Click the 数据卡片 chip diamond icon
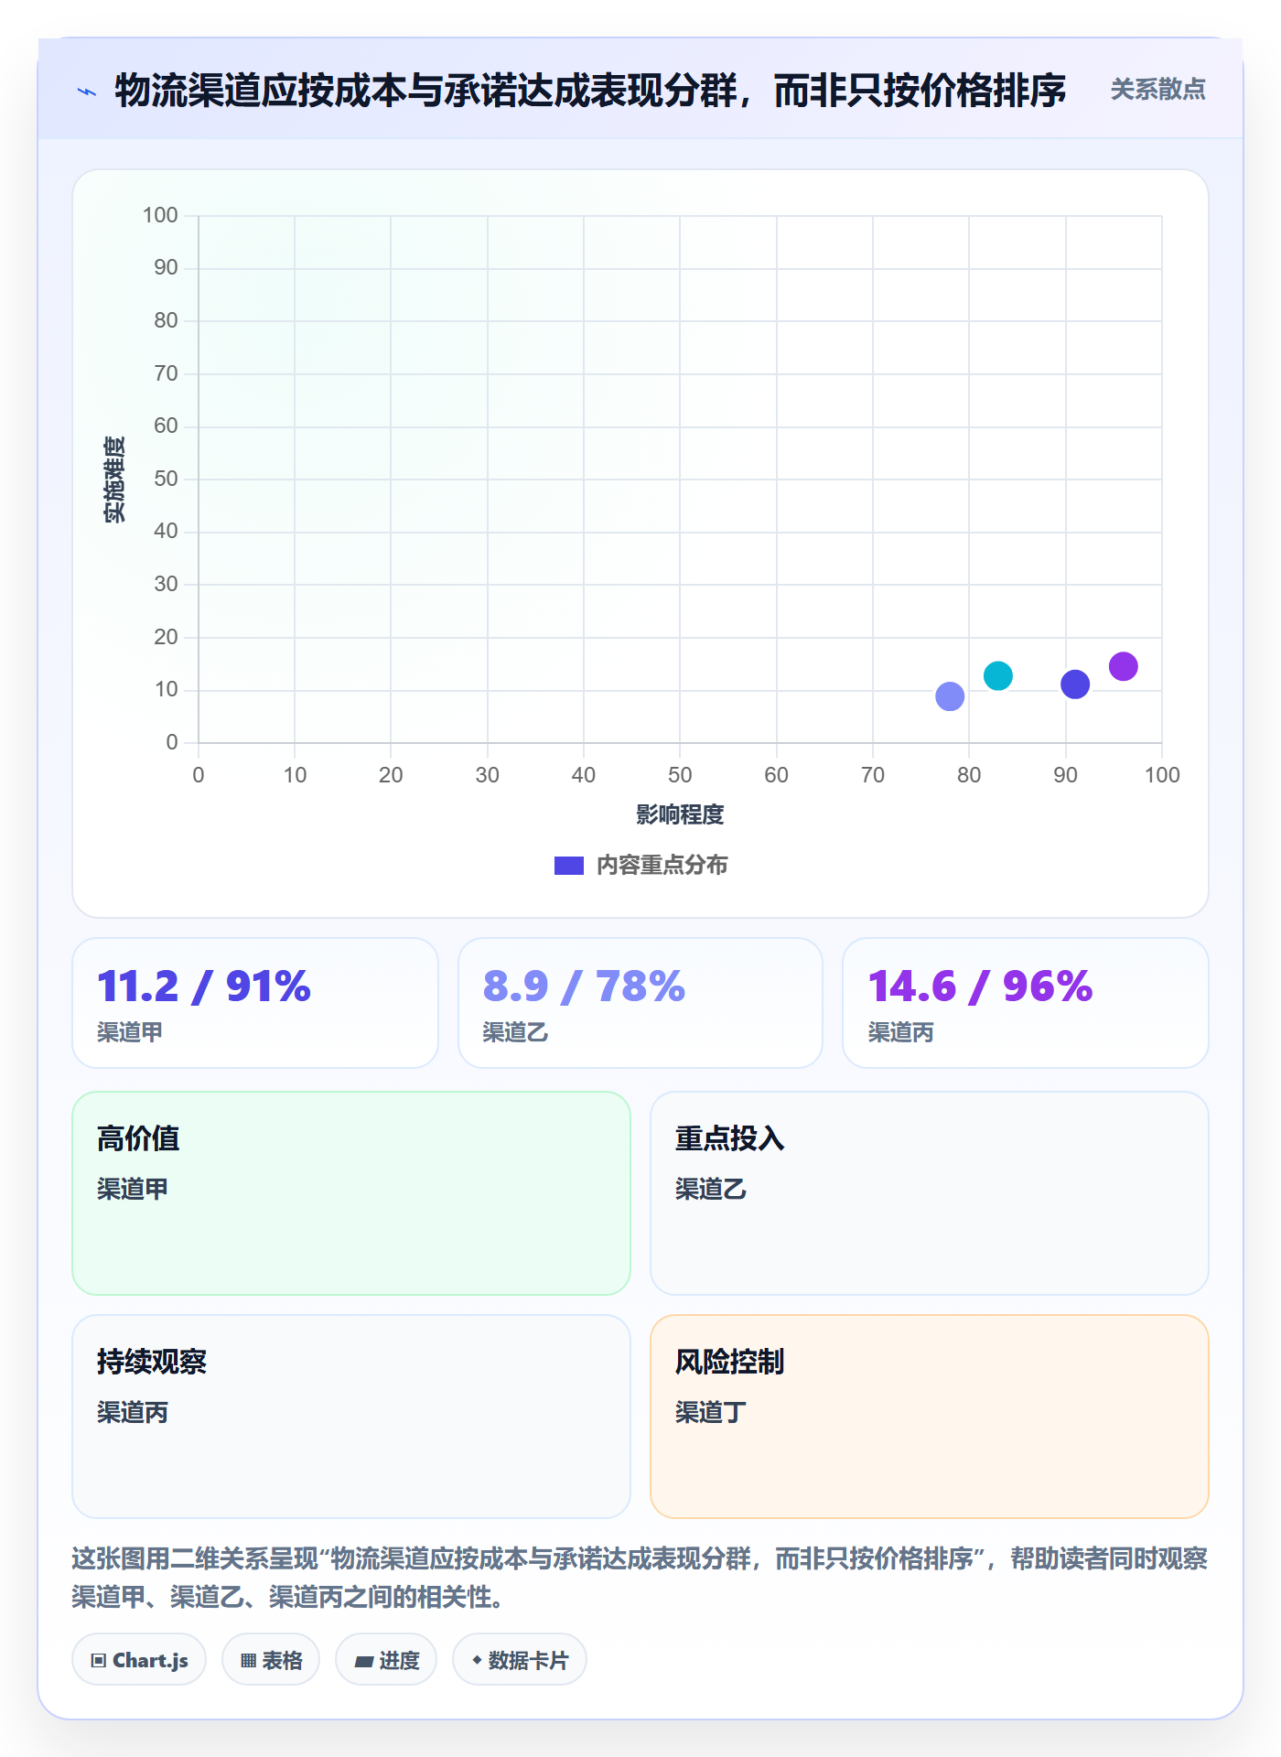The width and height of the screenshot is (1281, 1757). coord(477,1660)
